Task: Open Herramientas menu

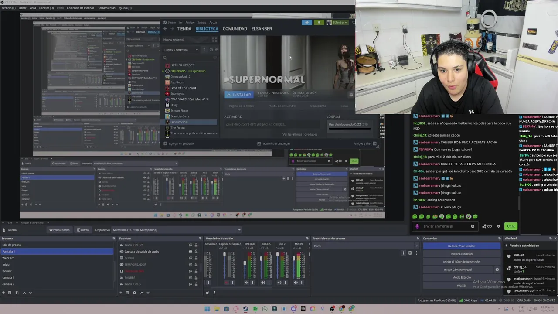Action: [x=106, y=8]
